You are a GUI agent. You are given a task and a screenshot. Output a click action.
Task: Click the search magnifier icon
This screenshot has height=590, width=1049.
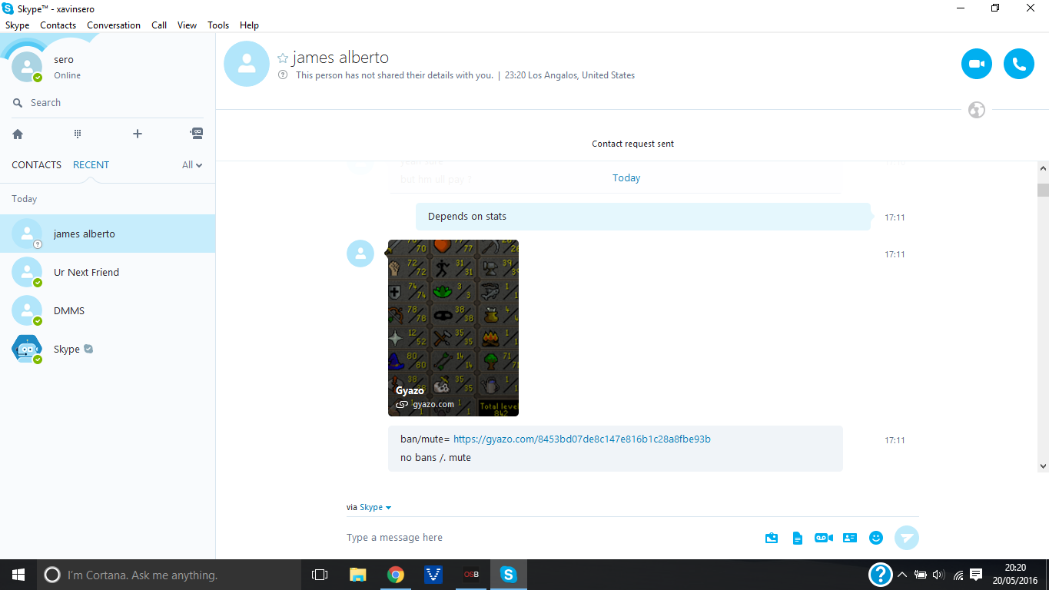[18, 103]
